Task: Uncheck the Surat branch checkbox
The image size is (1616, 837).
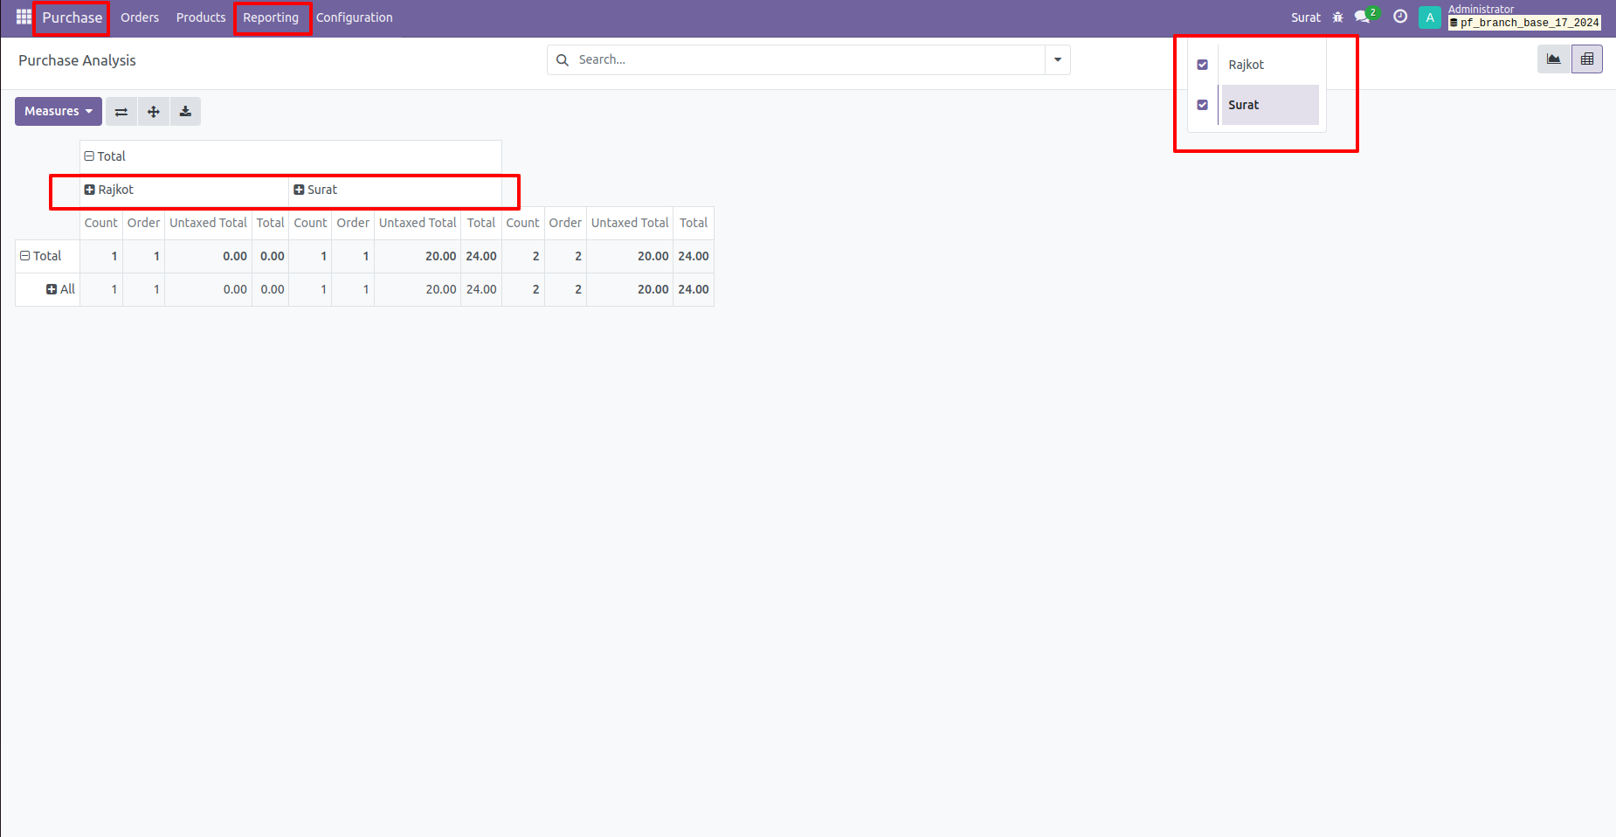Action: (1203, 104)
